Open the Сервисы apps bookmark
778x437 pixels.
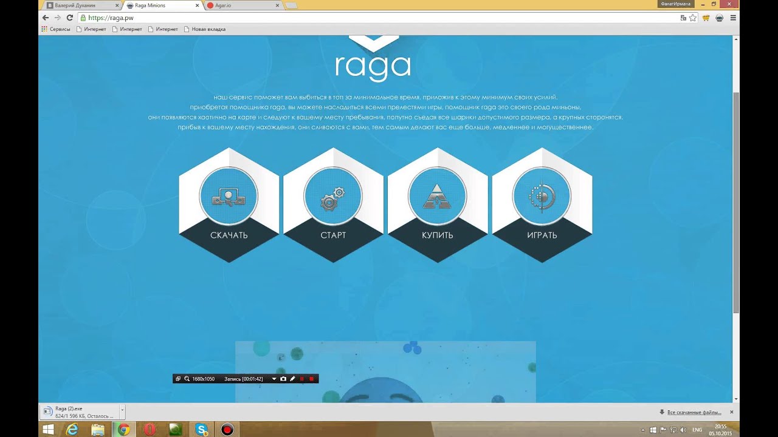(x=56, y=29)
